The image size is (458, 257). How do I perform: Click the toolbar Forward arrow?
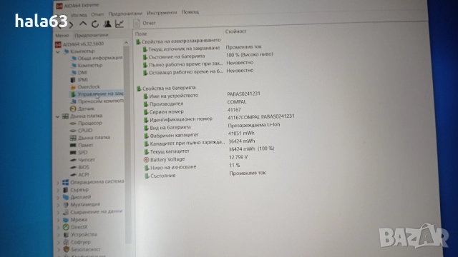pos(71,25)
